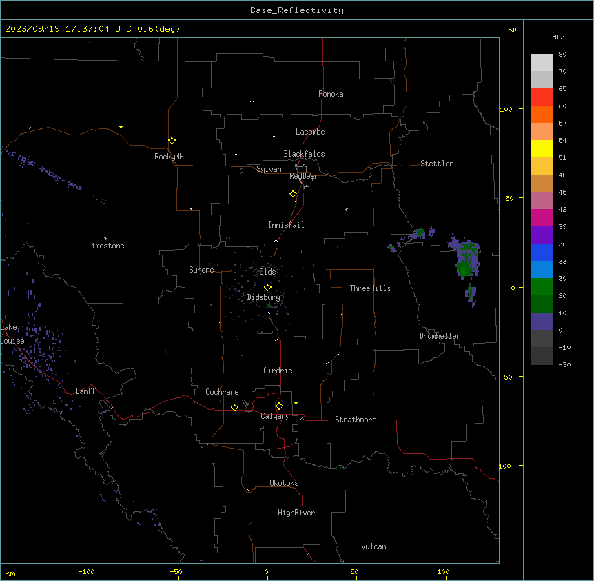Viewport: 594px width, 581px height.
Task: Select the magenta 42–39 dBZ legend swatch
Action: [542, 217]
